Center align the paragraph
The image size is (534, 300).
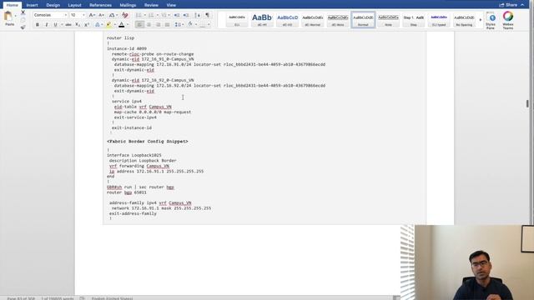pos(149,24)
